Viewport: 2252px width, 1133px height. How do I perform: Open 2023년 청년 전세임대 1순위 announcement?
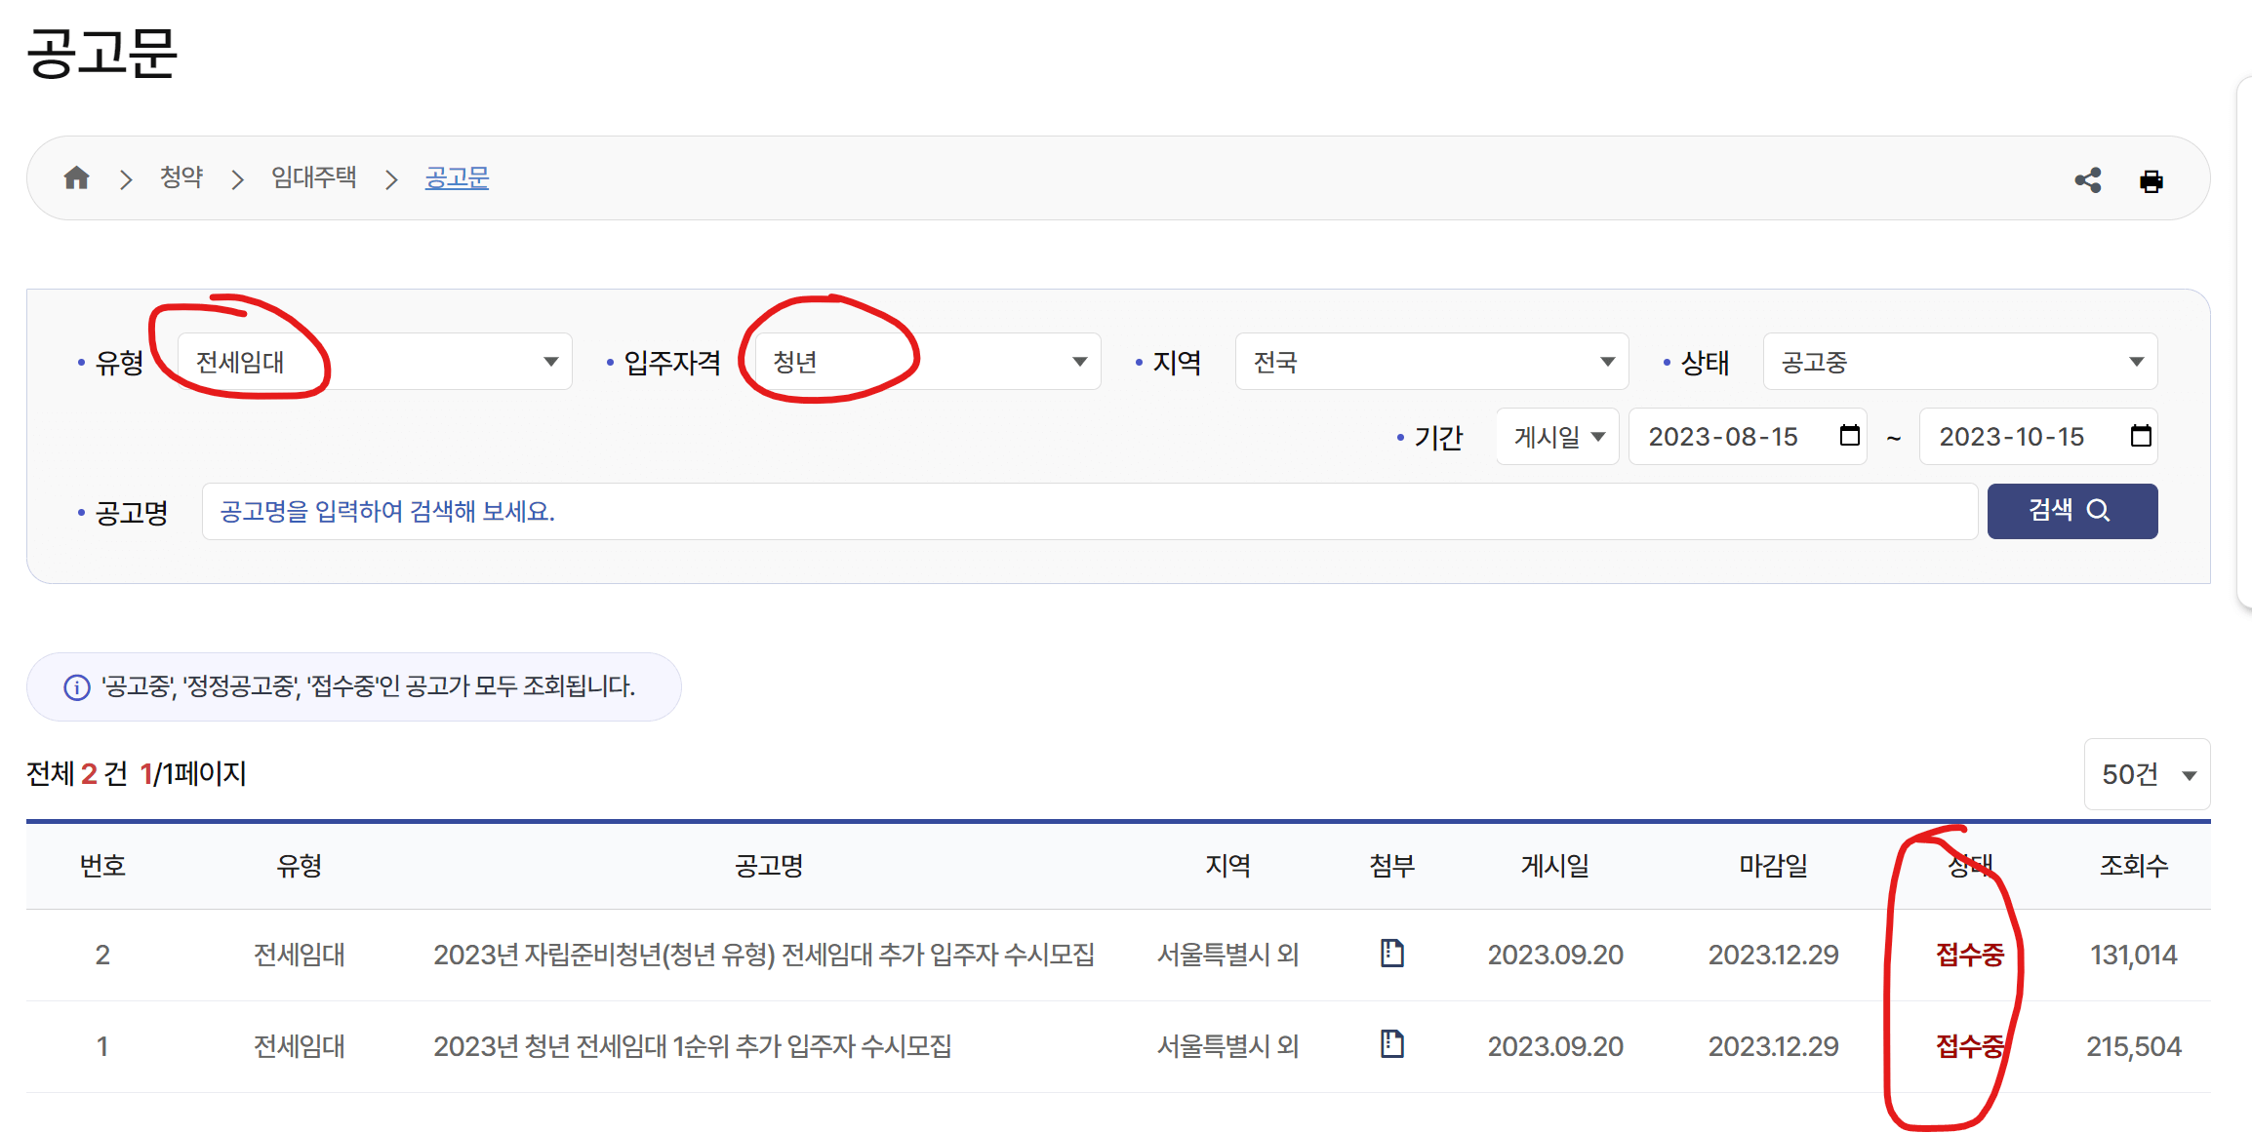click(x=692, y=1046)
